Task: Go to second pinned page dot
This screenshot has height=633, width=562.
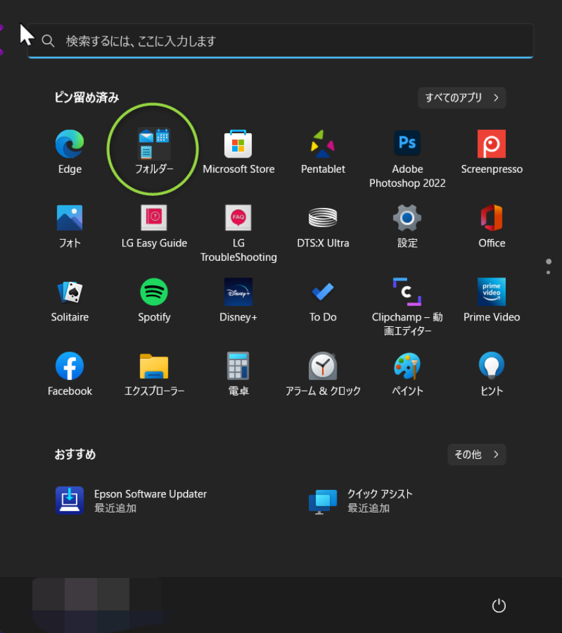Action: (548, 273)
